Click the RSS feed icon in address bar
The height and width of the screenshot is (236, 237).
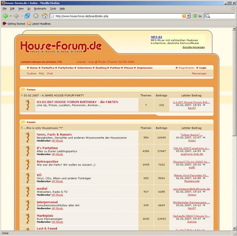[184, 16]
